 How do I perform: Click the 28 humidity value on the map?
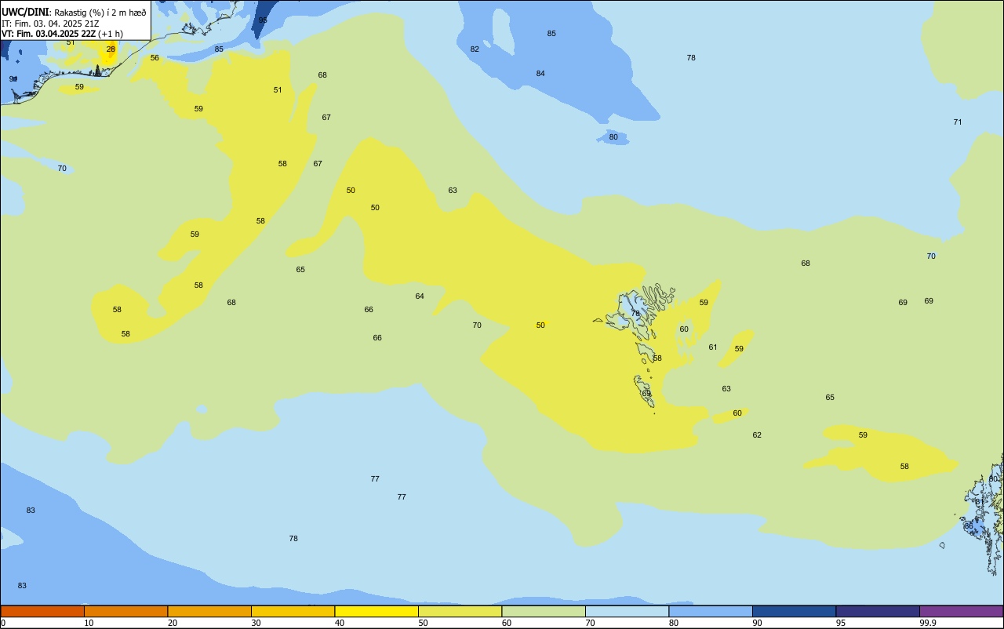click(x=111, y=49)
